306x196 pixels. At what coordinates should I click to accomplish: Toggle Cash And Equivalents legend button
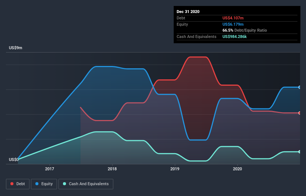point(86,184)
